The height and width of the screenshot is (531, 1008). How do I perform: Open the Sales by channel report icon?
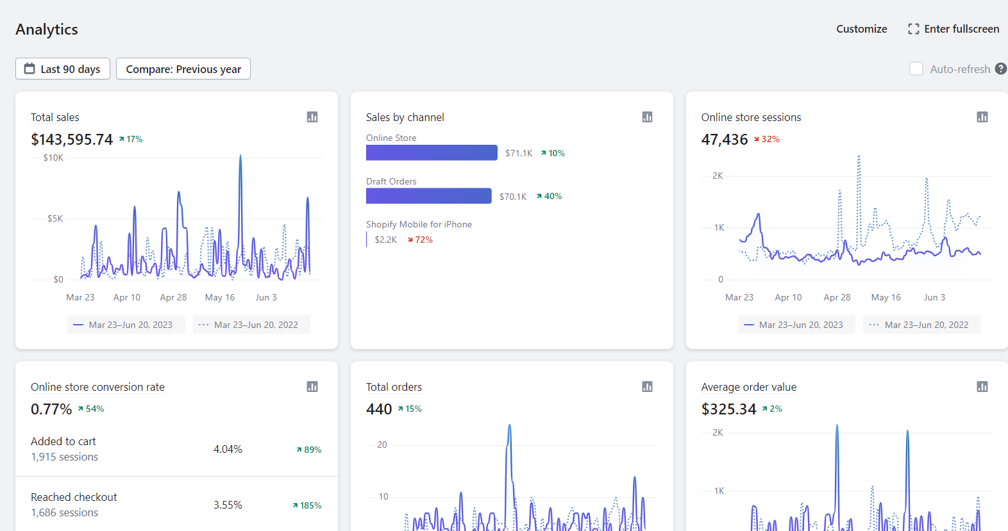647,117
